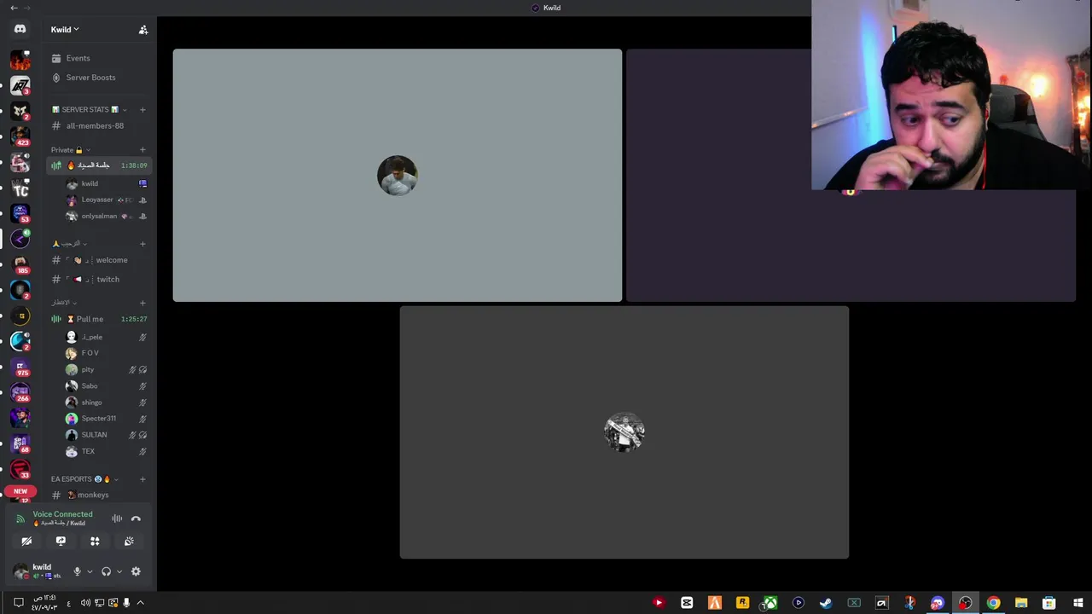This screenshot has width=1092, height=614.
Task: Share your screen button in voice controls
Action: [x=61, y=541]
